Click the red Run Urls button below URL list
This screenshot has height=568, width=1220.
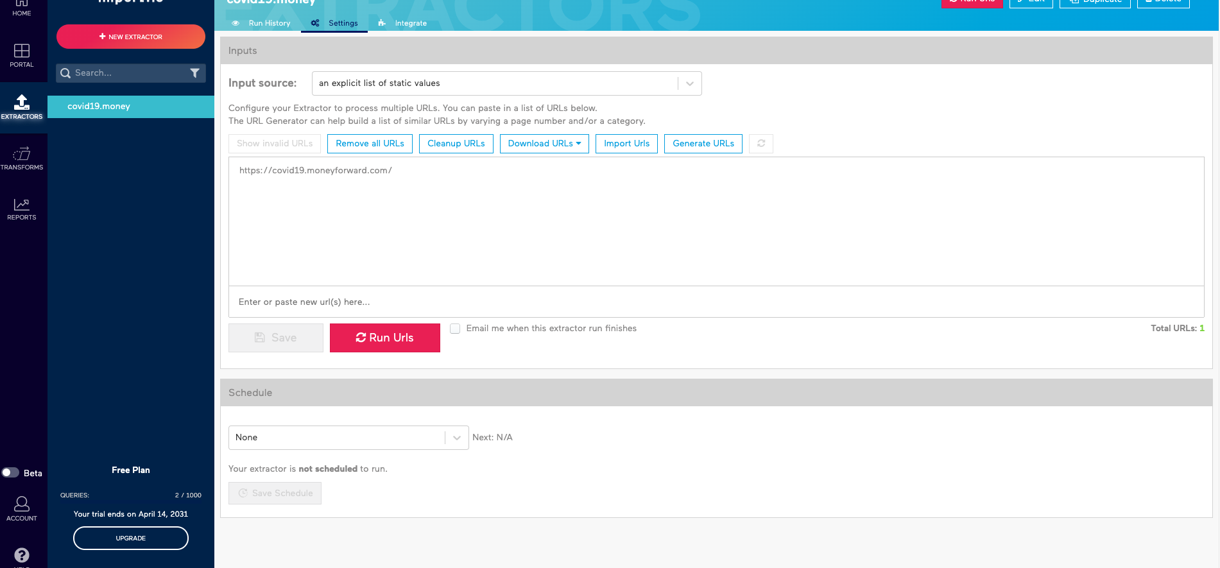click(385, 338)
